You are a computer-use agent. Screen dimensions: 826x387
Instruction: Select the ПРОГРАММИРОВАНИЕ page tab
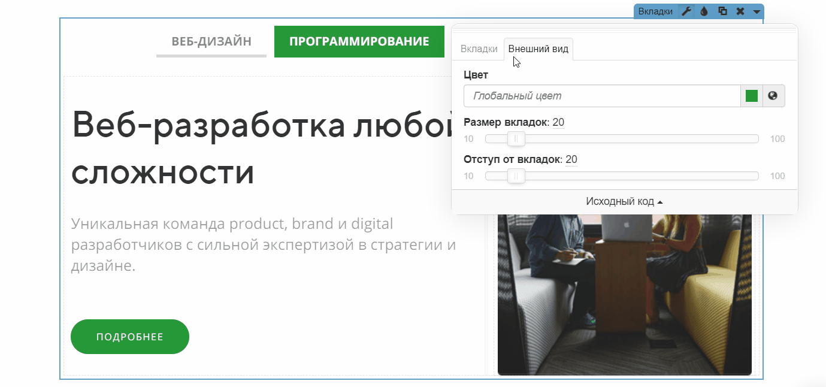(x=359, y=41)
